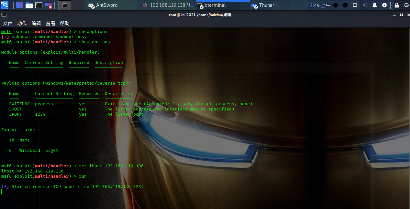The image size is (410, 209).
Task: Lock the screen with padlock icon
Action: tap(397, 5)
